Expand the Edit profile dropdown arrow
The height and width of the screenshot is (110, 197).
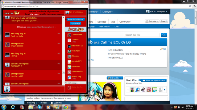tap(122, 78)
